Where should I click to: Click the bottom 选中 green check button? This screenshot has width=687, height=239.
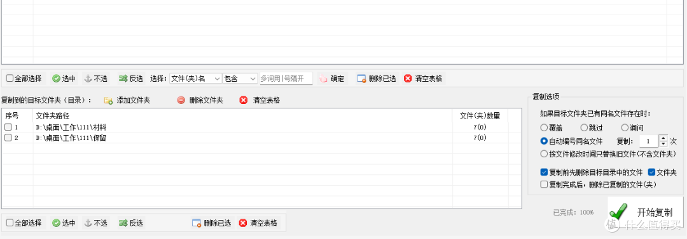click(x=64, y=223)
